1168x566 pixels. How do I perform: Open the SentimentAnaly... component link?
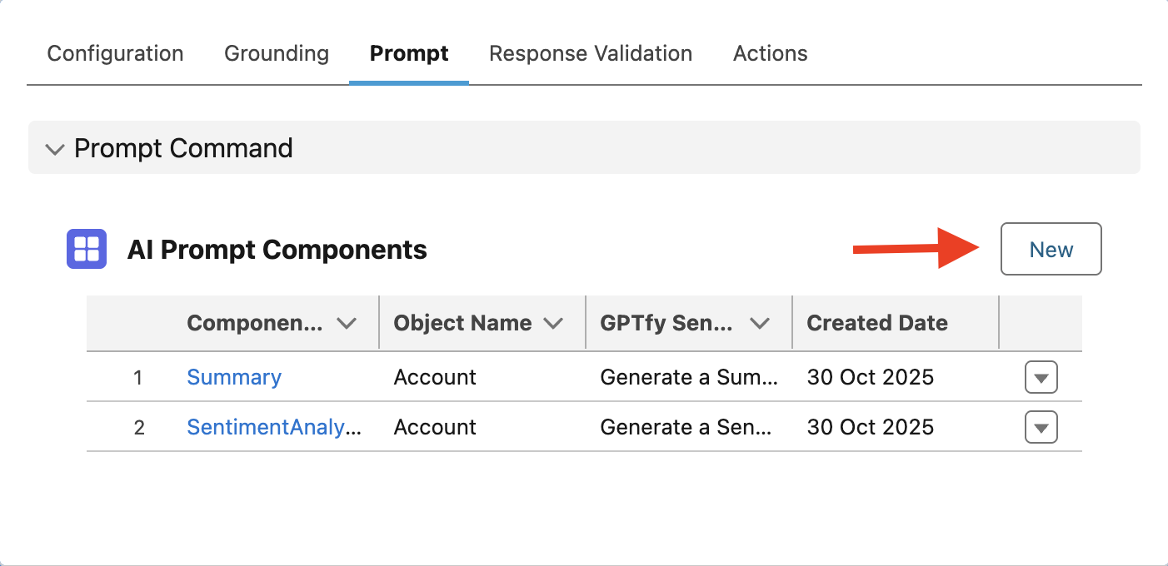274,427
